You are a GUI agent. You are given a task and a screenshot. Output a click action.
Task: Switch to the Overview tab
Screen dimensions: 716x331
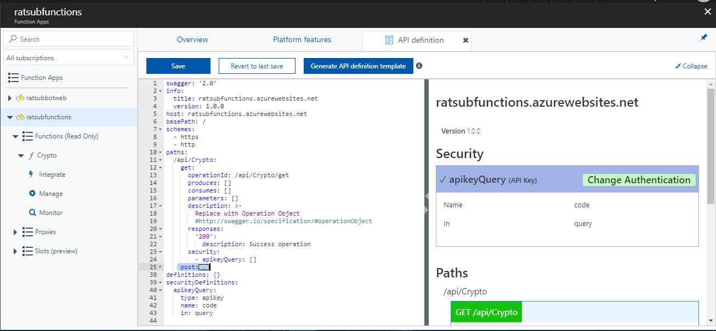click(x=192, y=39)
